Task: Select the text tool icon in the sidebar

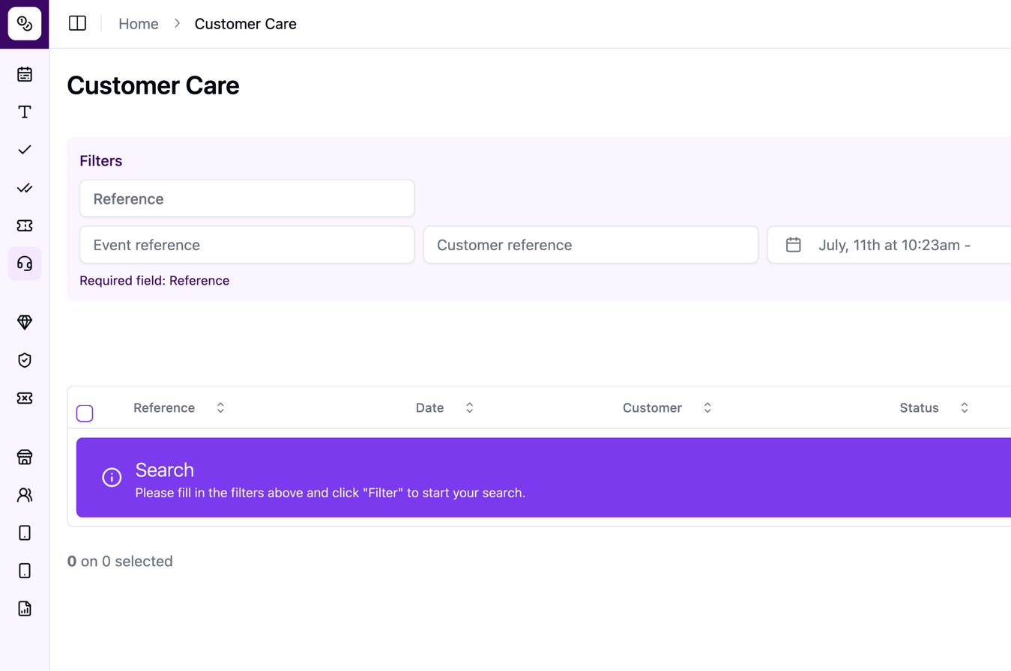Action: [x=24, y=112]
